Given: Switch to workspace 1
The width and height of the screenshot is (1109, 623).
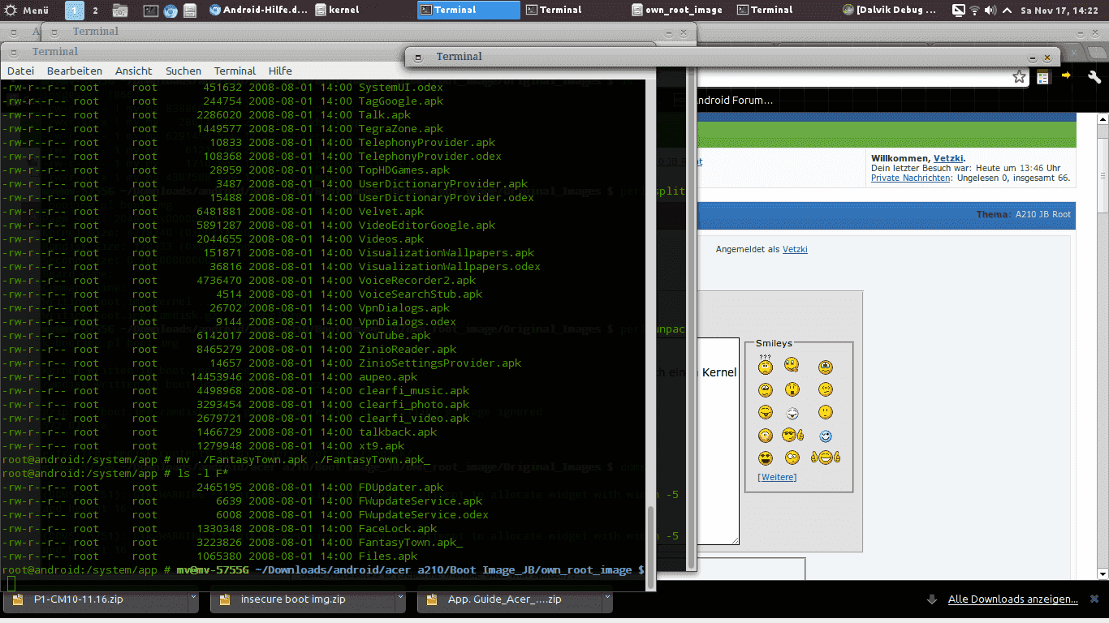Looking at the screenshot, I should [x=74, y=11].
